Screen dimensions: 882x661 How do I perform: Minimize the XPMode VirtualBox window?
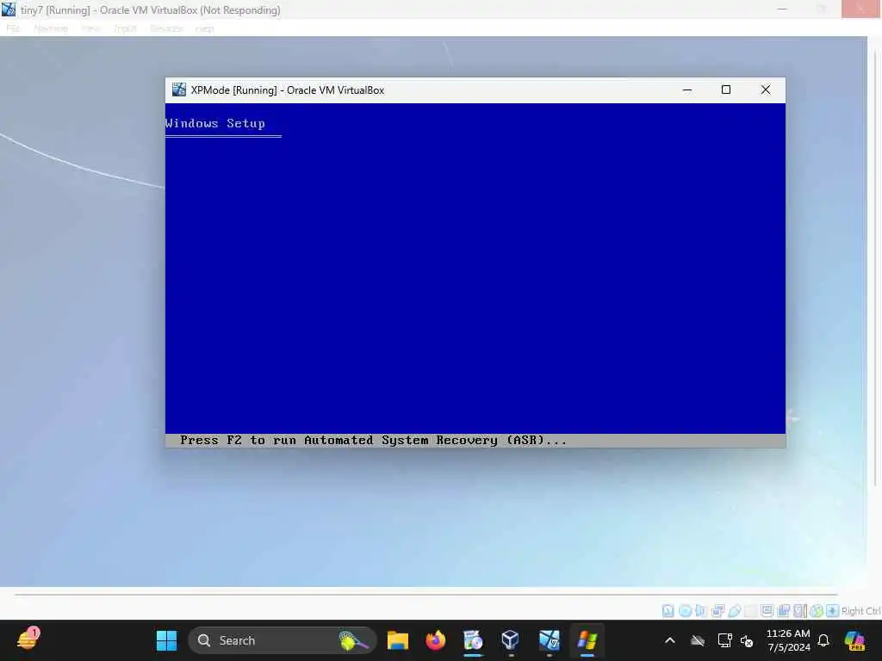pyautogui.click(x=686, y=90)
